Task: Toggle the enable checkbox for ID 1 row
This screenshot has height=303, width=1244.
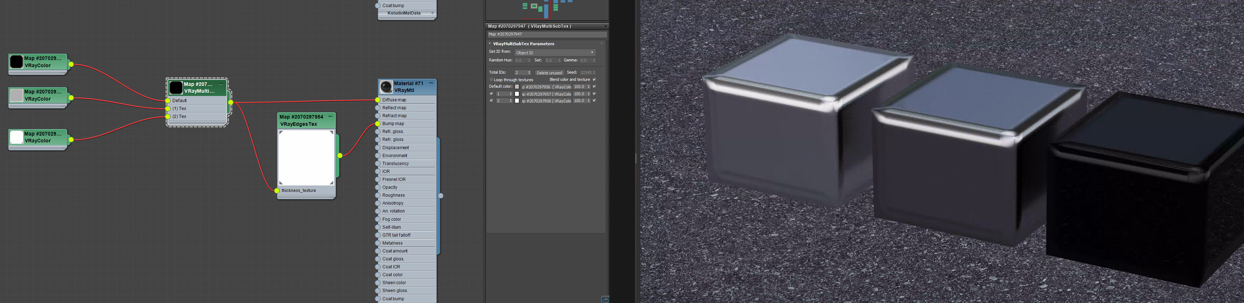Action: pos(492,94)
